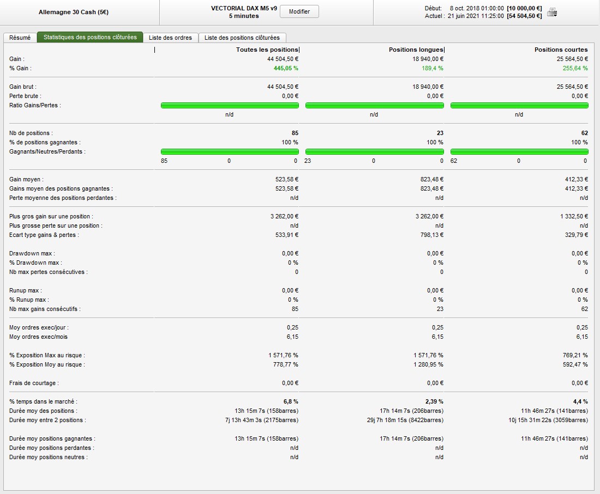Click the Allemagne 30 Cash (5€) header
This screenshot has height=494, width=600.
74,12
